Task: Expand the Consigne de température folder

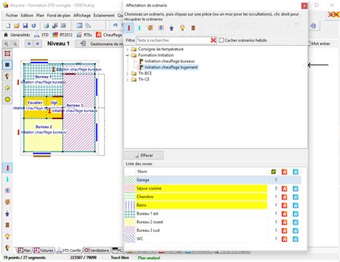Action: coord(128,50)
